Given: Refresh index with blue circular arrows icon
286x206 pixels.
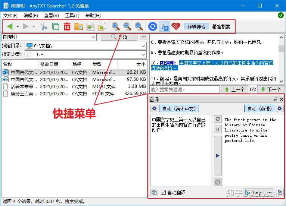Looking at the screenshot, I should click(x=153, y=26).
